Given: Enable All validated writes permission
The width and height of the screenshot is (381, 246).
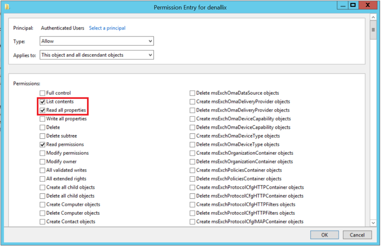Looking at the screenshot, I should 42,170.
